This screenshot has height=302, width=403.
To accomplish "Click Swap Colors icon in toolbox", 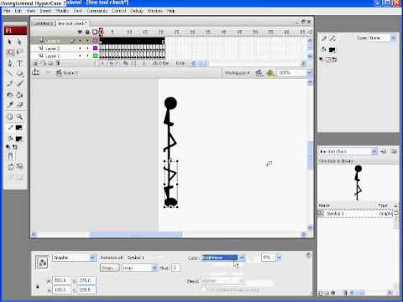I will [15, 147].
